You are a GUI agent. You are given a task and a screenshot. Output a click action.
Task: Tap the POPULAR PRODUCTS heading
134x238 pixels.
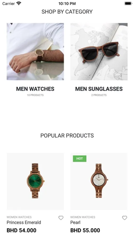[67, 135]
